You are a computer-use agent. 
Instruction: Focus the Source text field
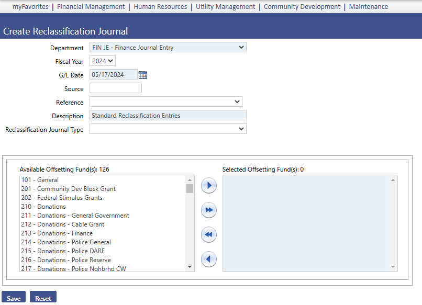(x=116, y=88)
